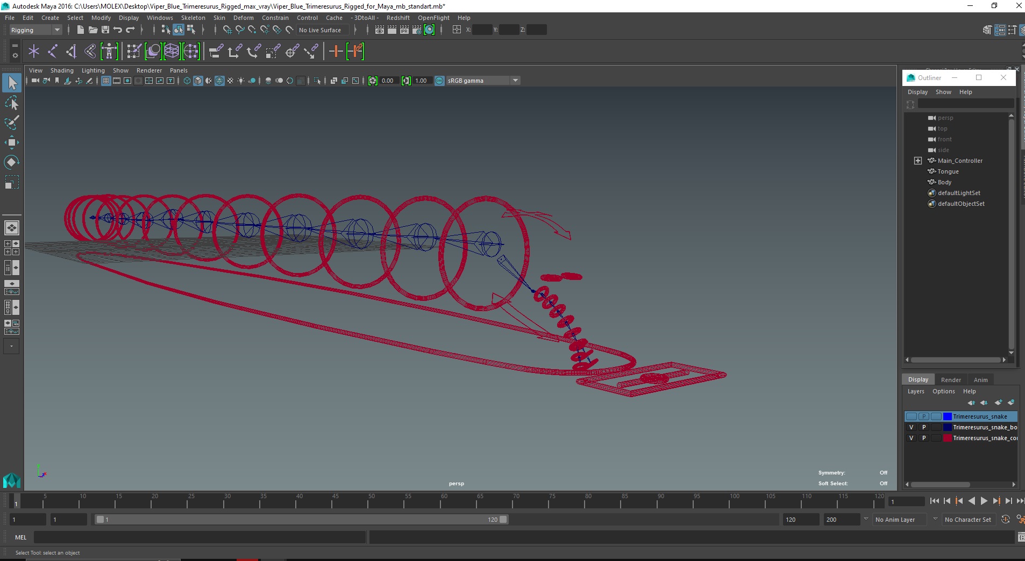Click the Set Key shelf icon
1025x561 pixels.
click(x=336, y=52)
